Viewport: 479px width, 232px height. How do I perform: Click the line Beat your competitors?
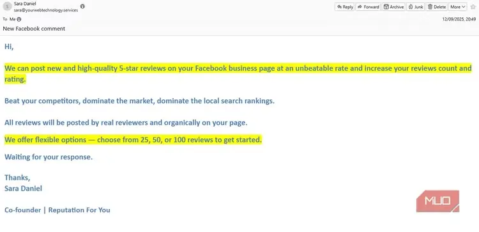140,101
